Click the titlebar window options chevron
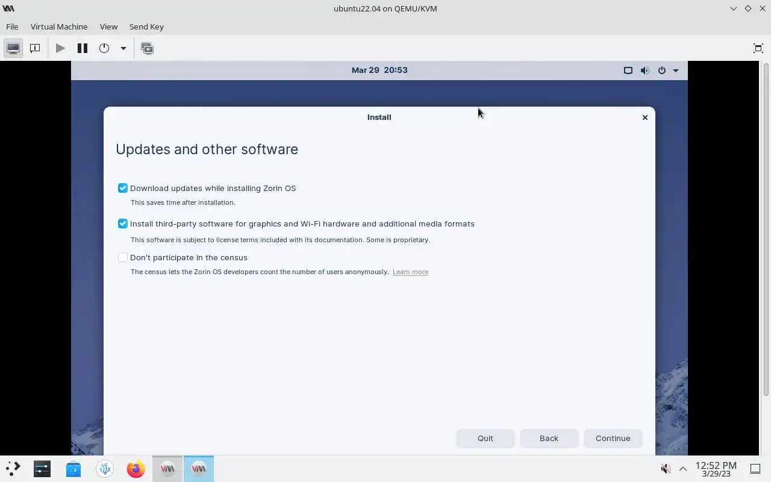The image size is (771, 482). [733, 8]
